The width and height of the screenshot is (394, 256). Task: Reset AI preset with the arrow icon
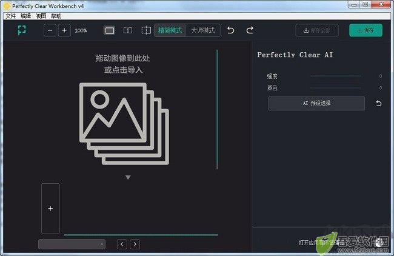[x=378, y=103]
